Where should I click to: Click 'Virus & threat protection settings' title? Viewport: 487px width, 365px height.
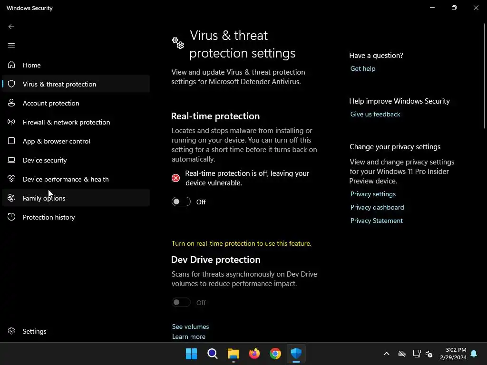click(x=242, y=44)
